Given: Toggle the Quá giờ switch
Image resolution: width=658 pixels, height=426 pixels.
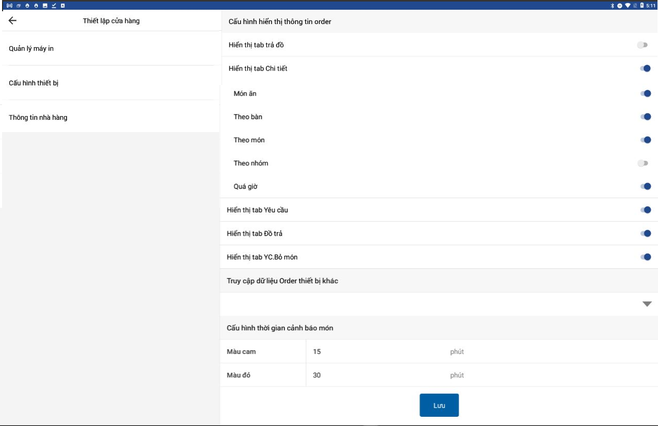Looking at the screenshot, I should pyautogui.click(x=645, y=186).
